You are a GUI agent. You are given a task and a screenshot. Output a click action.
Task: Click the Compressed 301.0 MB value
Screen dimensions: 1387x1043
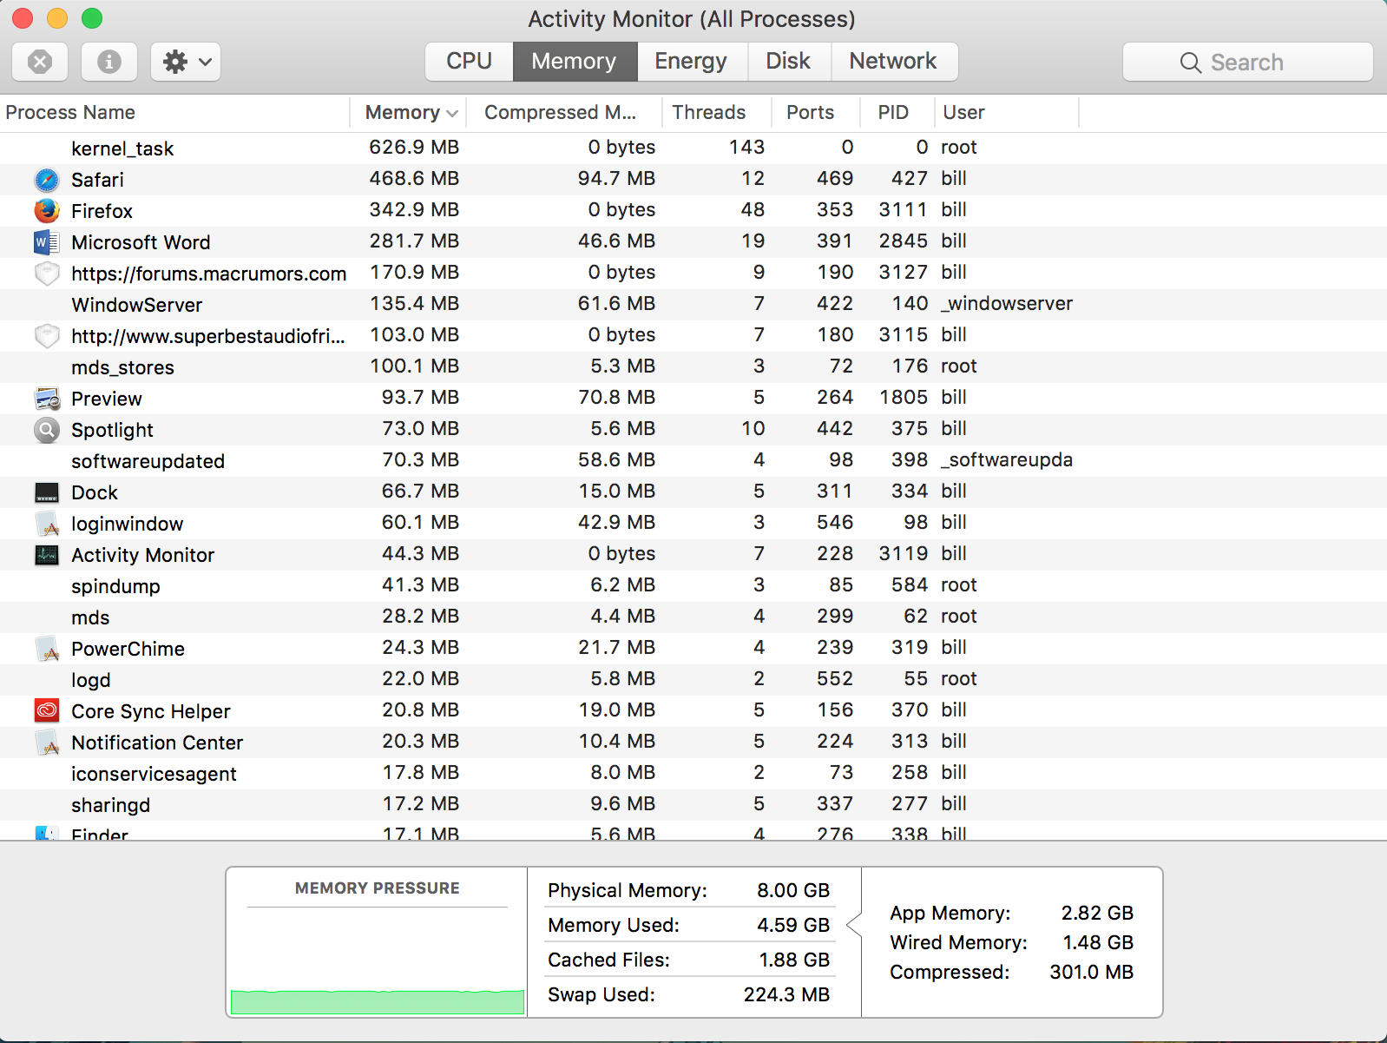1092,973
